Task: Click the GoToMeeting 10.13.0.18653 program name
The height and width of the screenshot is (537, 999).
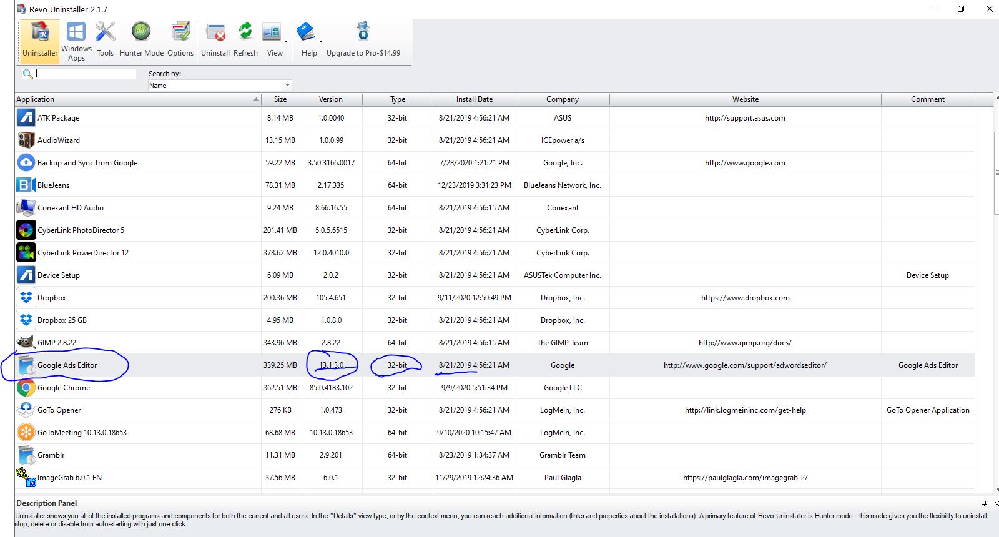Action: tap(82, 433)
